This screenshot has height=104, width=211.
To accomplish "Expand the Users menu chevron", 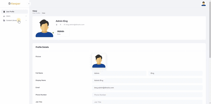I will (26, 16).
